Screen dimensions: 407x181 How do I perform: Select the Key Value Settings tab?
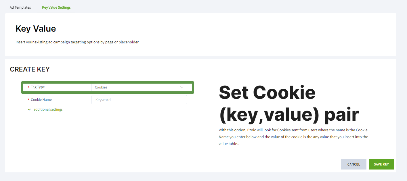(x=56, y=7)
